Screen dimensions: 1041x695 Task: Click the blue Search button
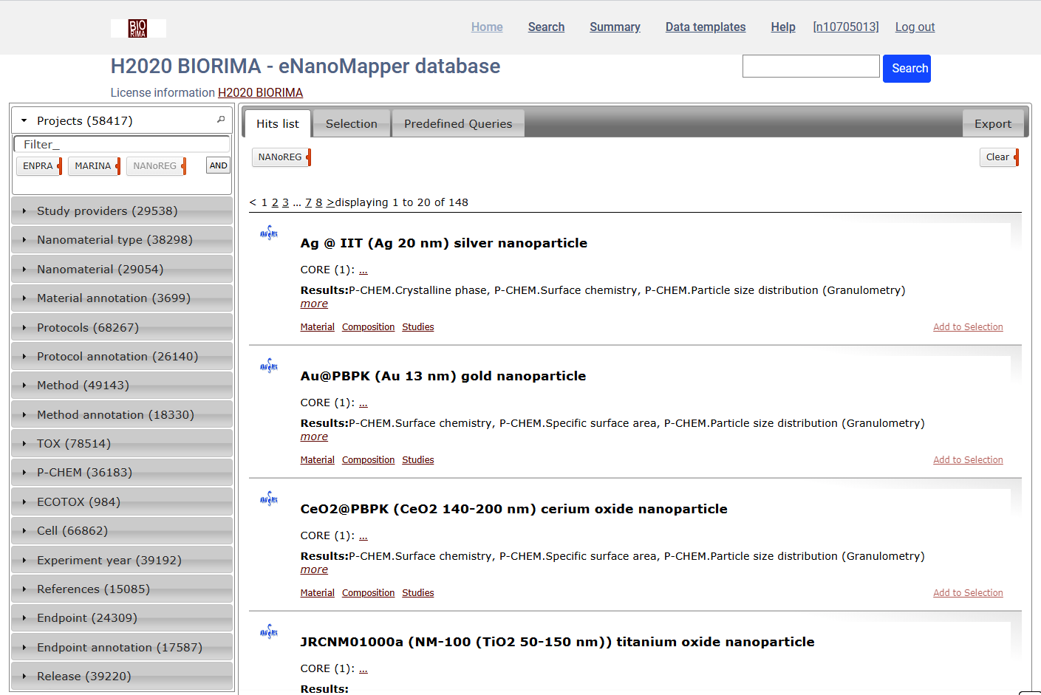tap(907, 69)
